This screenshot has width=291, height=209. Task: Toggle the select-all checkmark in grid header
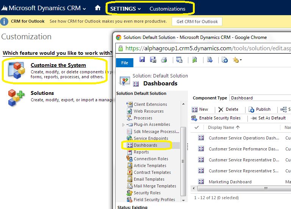point(197,127)
